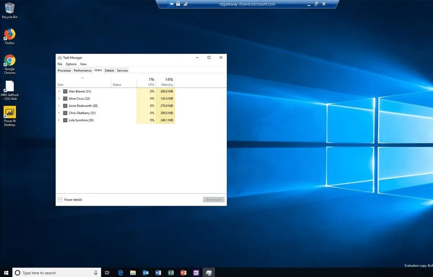The height and width of the screenshot is (277, 433).
Task: Start PowerPoint from the taskbar
Action: (183, 272)
